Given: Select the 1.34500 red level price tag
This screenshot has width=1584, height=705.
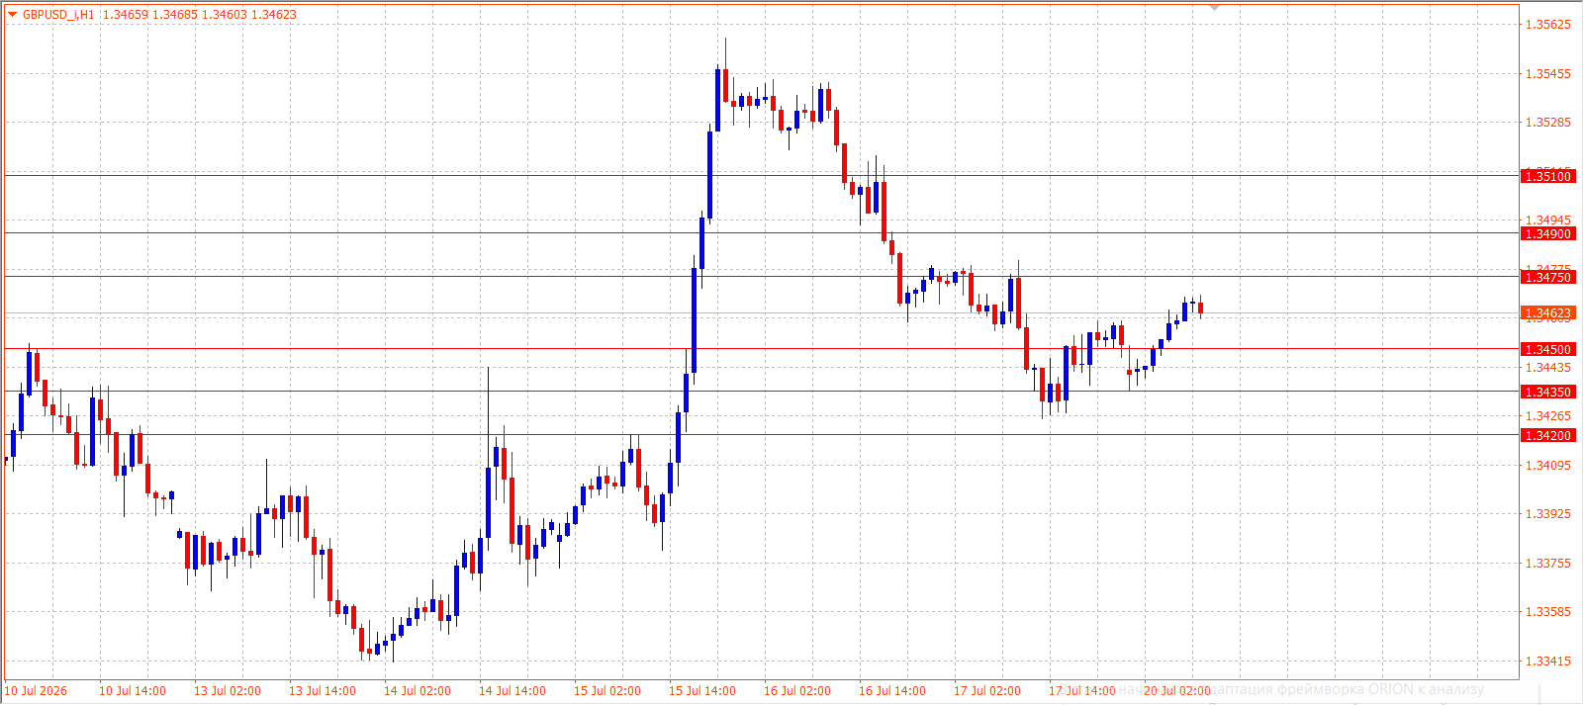Looking at the screenshot, I should click(1547, 350).
